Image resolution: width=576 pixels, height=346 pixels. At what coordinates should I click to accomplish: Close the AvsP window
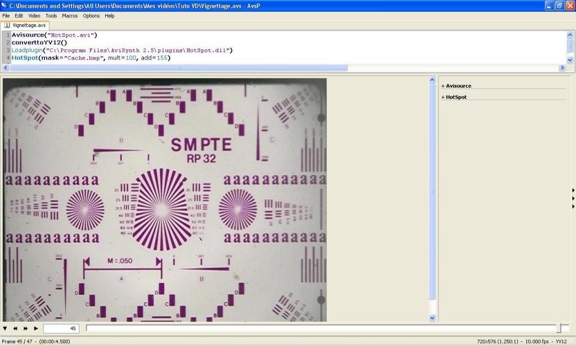[570, 6]
